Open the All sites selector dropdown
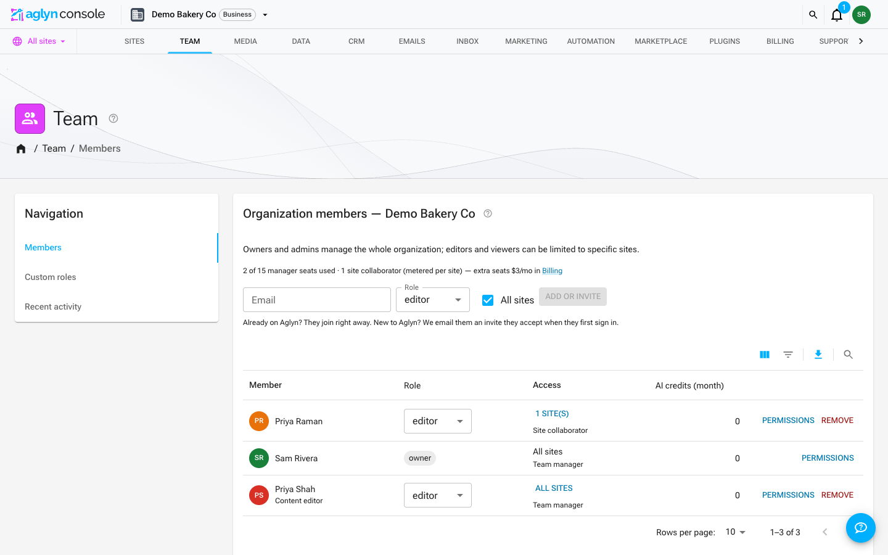Image resolution: width=888 pixels, height=555 pixels. [39, 41]
